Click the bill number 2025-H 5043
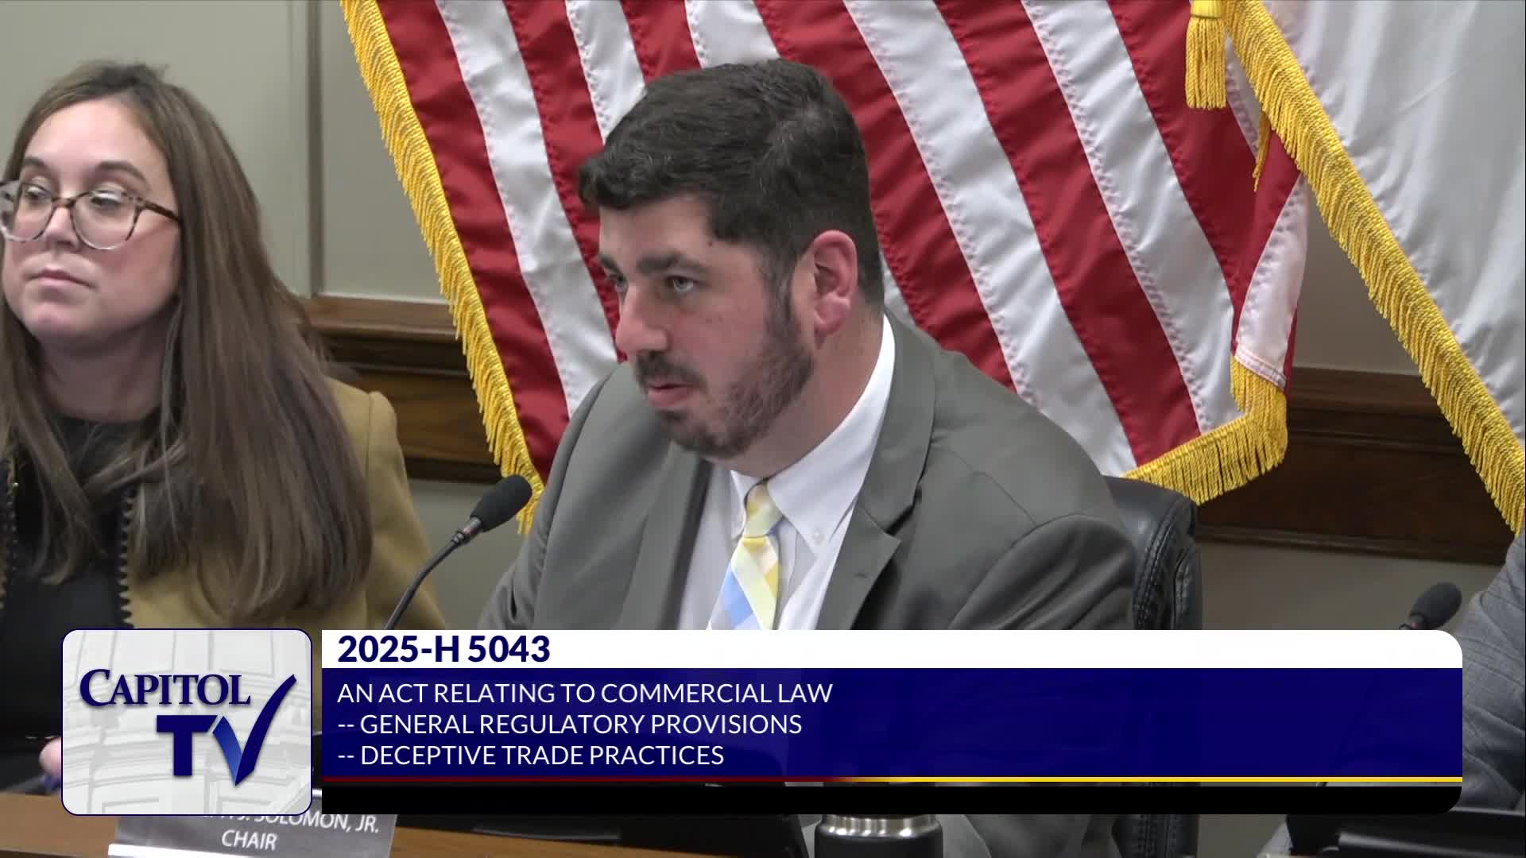The width and height of the screenshot is (1526, 858). 443,650
